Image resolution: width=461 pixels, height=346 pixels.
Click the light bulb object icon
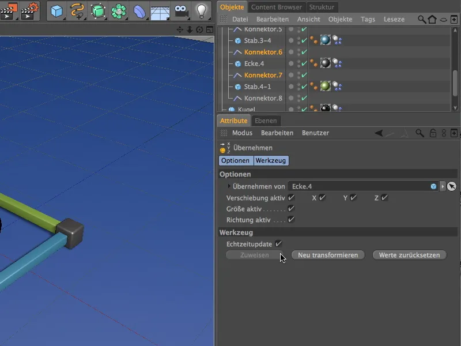201,10
